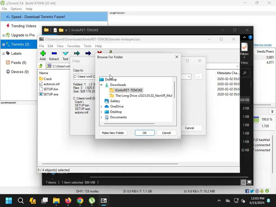Click the Android icon in uTorrent status bar
This screenshot has width=276, height=207.
[262, 191]
